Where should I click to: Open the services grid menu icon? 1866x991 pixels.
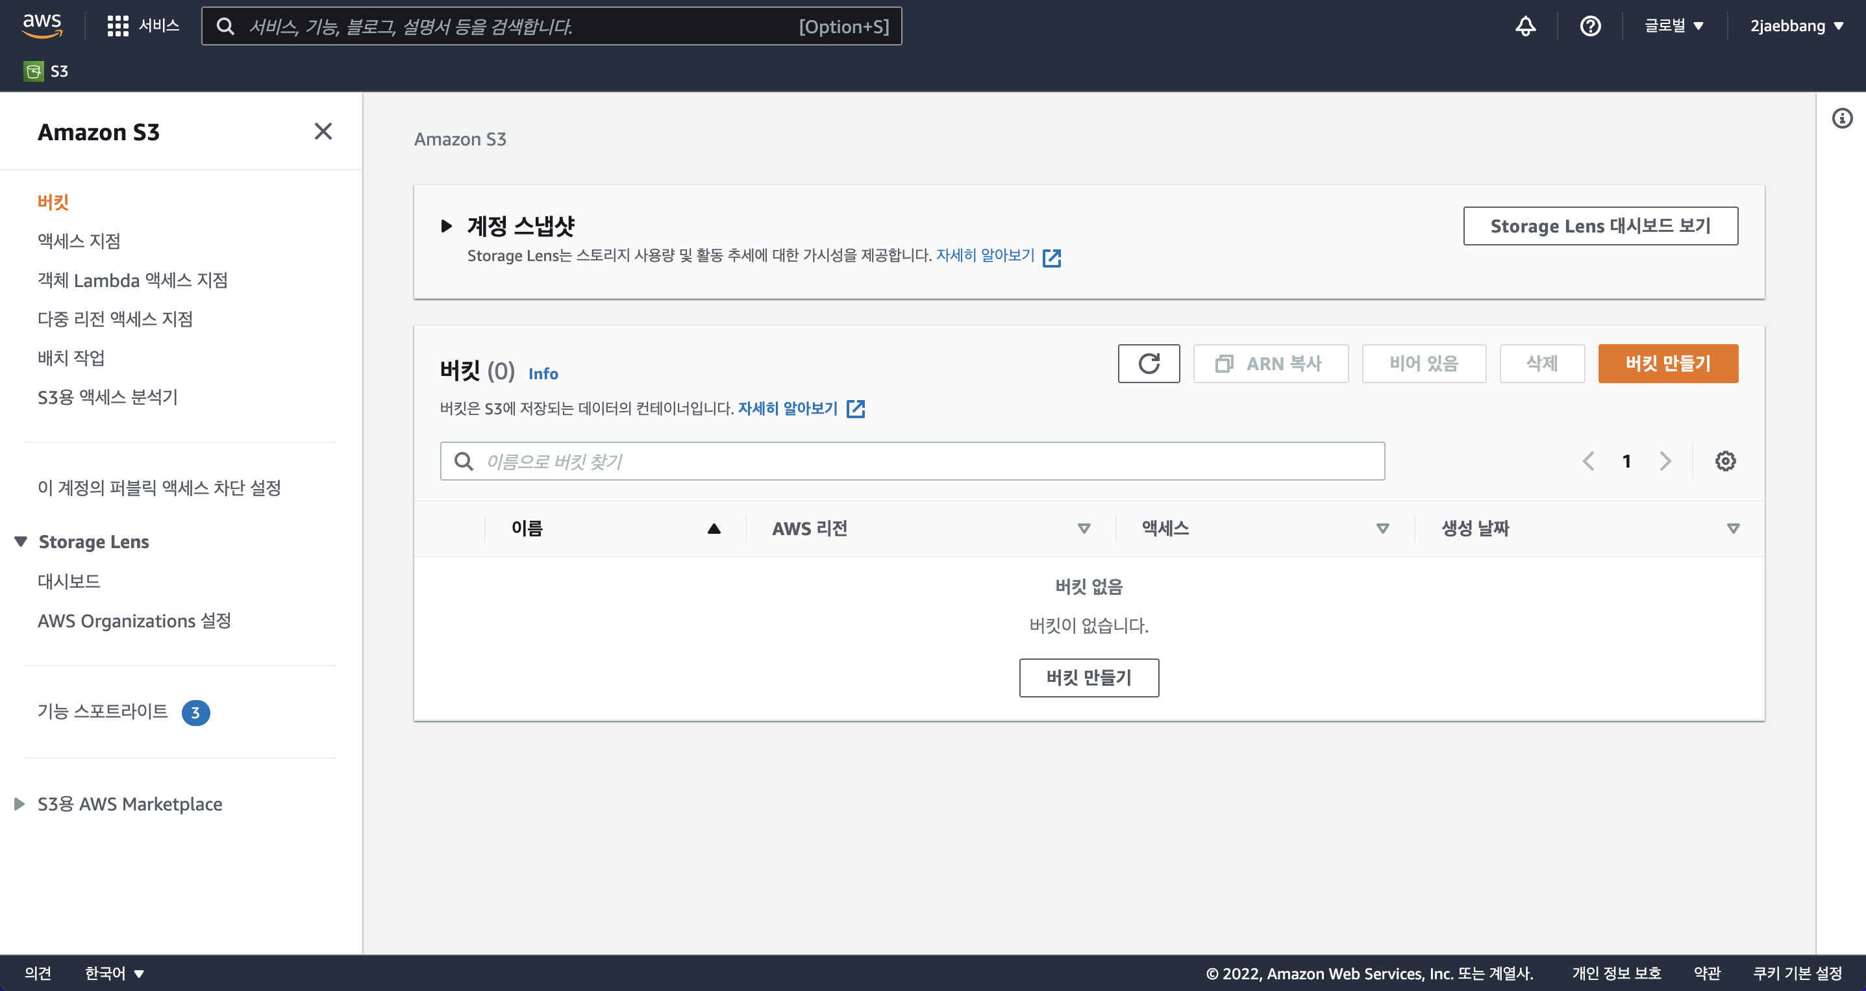click(x=118, y=26)
